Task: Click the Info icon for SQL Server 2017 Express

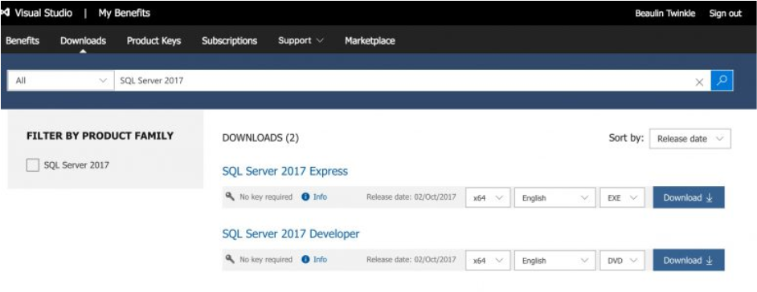Action: (305, 197)
